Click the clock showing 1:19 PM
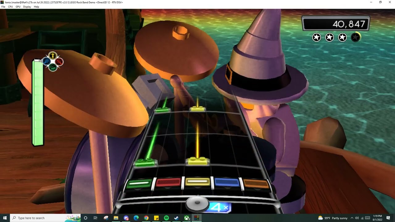Image resolution: width=395 pixels, height=222 pixels. click(377, 218)
